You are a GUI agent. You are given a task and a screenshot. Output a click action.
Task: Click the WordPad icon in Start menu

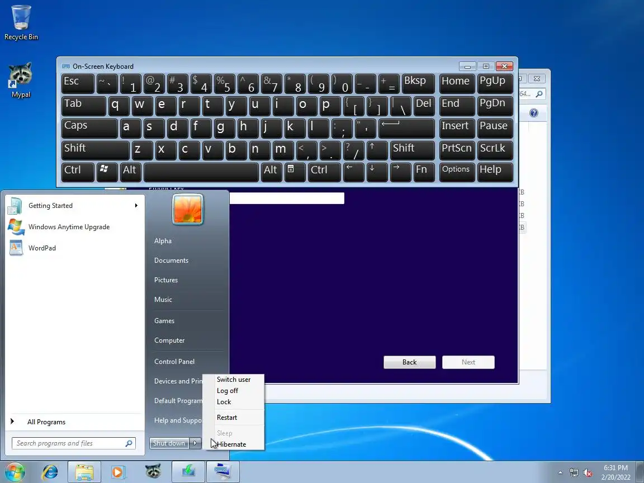pyautogui.click(x=16, y=248)
